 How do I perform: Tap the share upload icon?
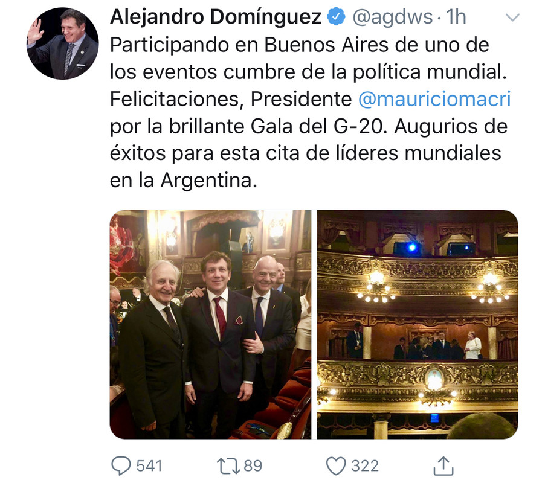[x=443, y=465]
